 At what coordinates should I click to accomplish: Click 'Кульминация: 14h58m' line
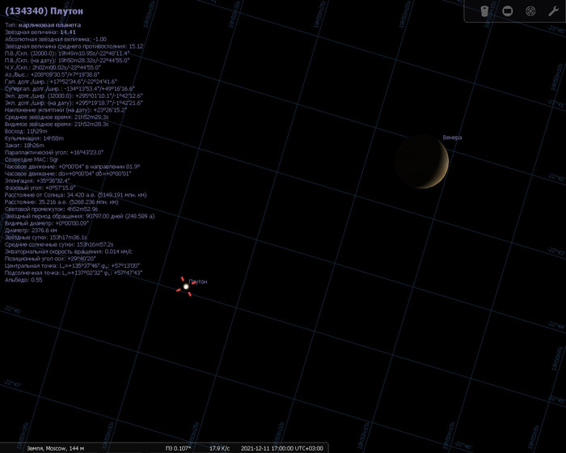[34, 138]
